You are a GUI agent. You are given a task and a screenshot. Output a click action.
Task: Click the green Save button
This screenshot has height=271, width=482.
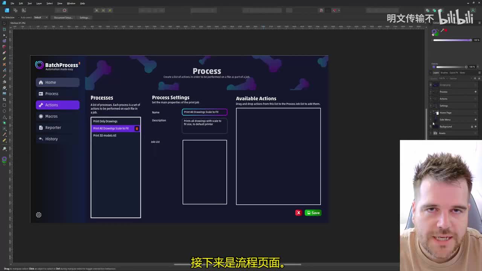[313, 213]
